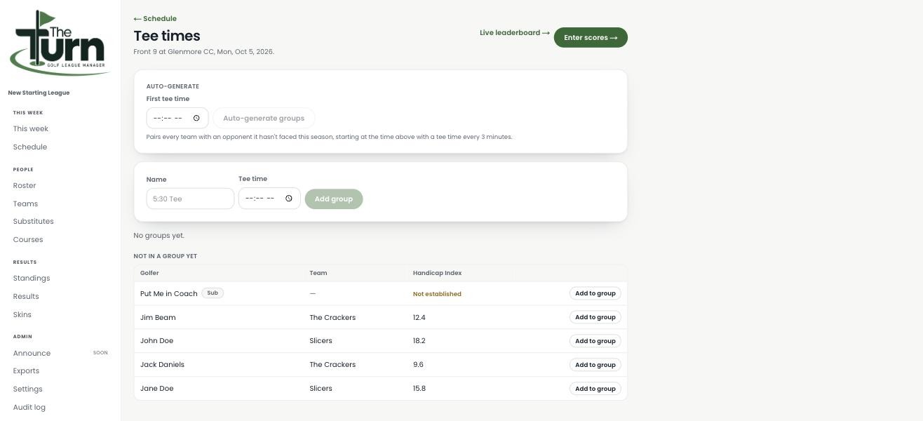Open clock picker in group Tee time field
The width and height of the screenshot is (923, 421).
[288, 199]
